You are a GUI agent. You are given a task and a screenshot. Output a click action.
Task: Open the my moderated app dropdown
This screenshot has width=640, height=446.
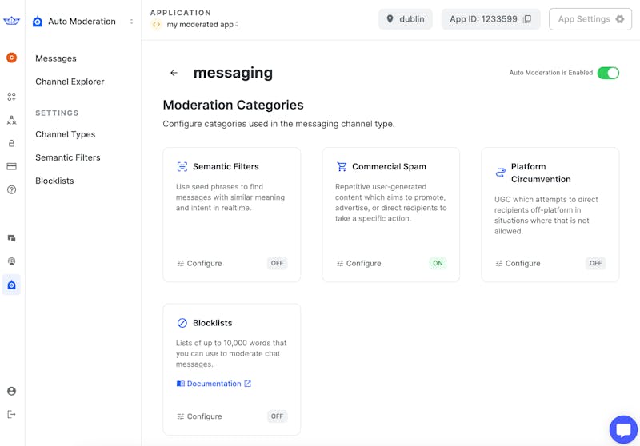click(x=202, y=25)
